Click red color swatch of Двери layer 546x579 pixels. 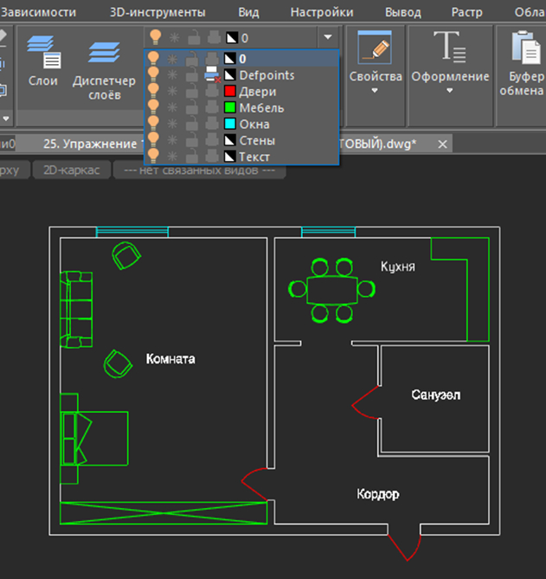231,92
